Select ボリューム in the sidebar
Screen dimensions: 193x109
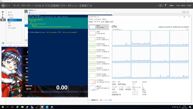tap(11, 15)
